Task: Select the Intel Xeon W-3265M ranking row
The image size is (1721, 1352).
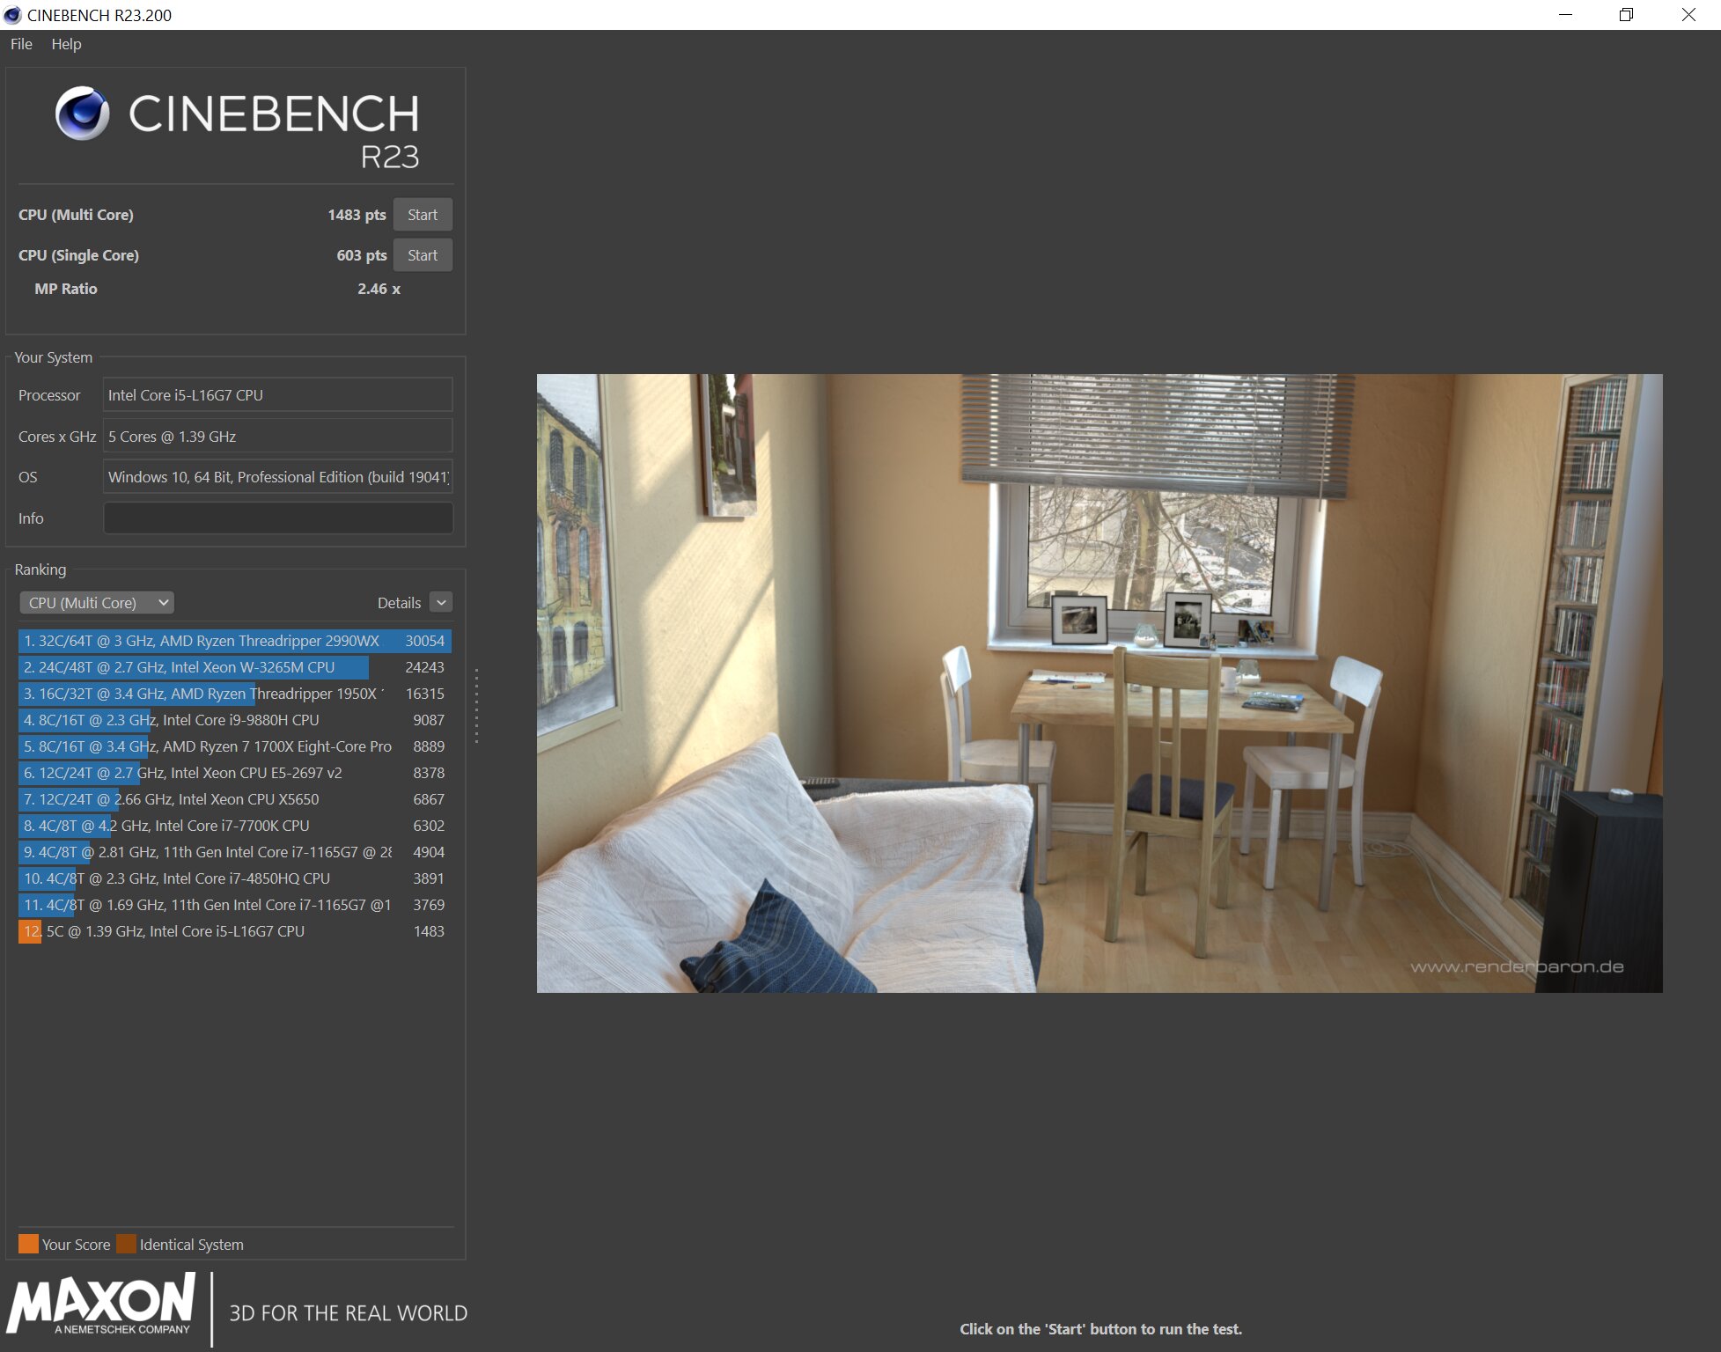Action: tap(235, 667)
